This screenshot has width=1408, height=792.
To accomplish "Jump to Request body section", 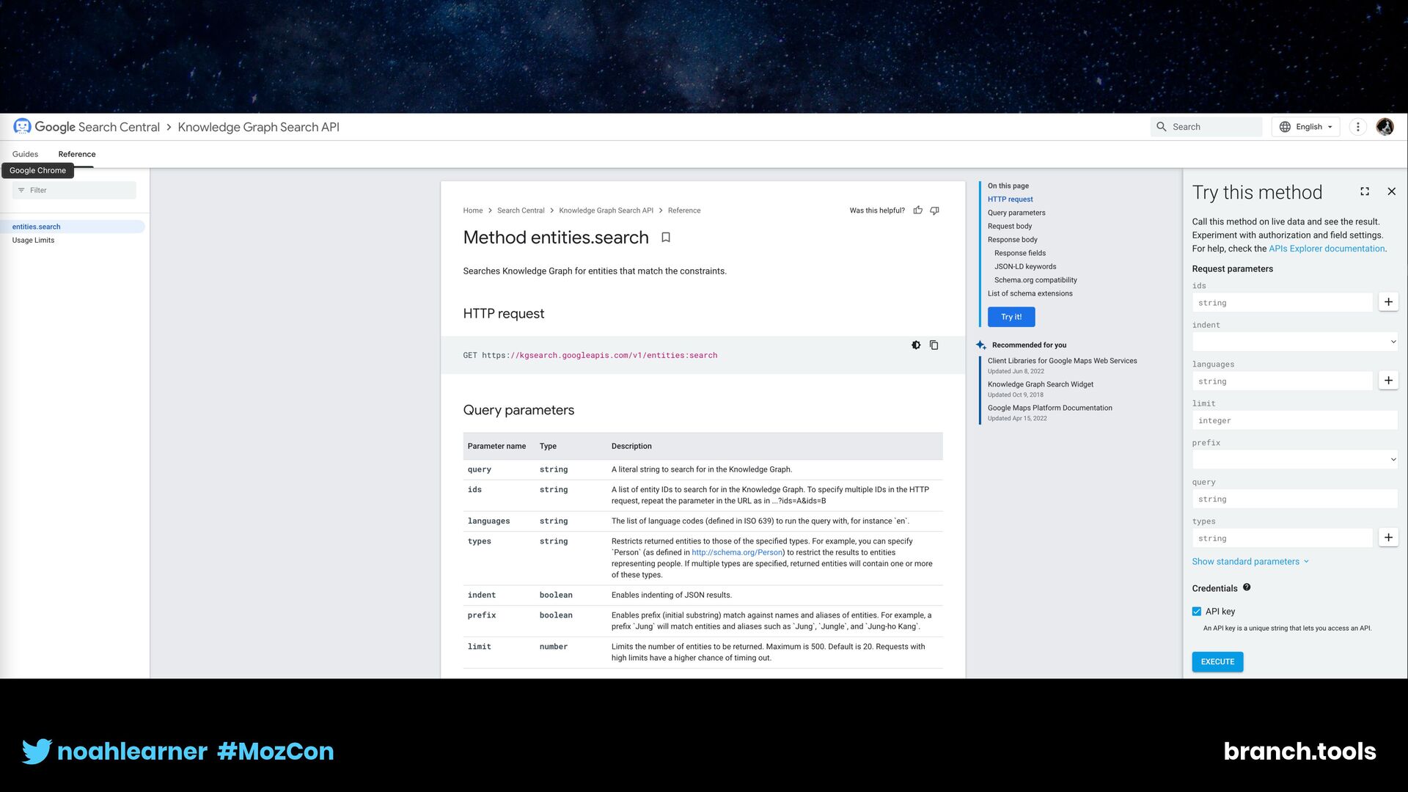I will click(1010, 226).
